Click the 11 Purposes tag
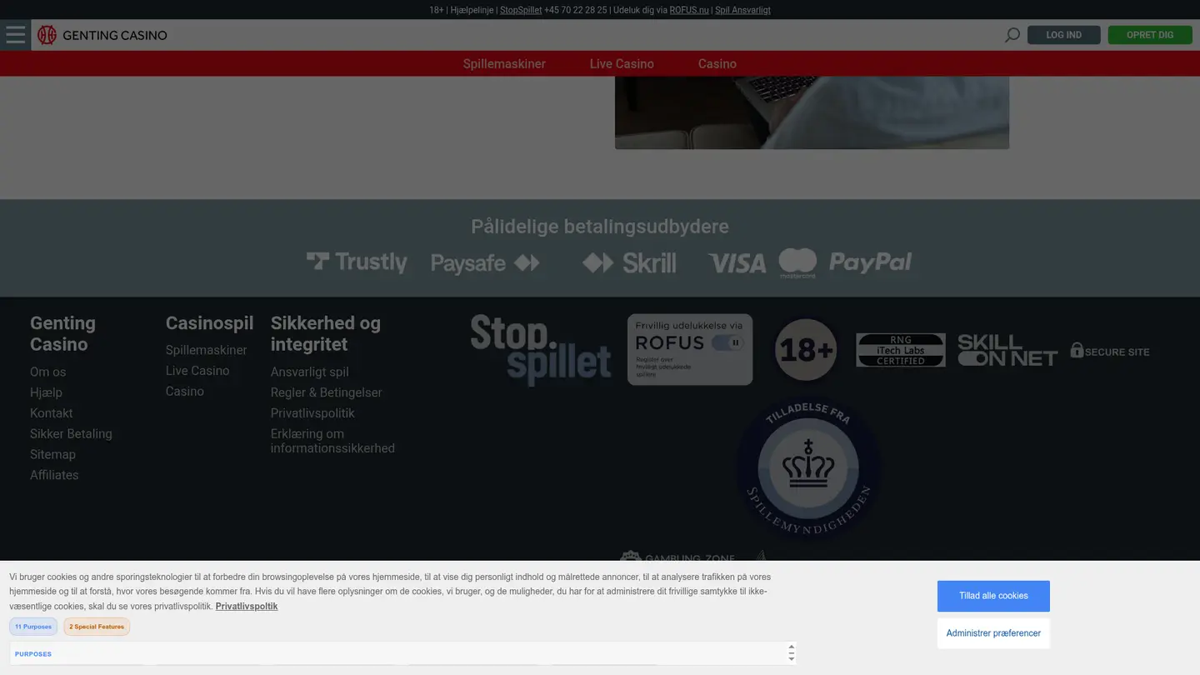The width and height of the screenshot is (1200, 675). click(x=33, y=627)
